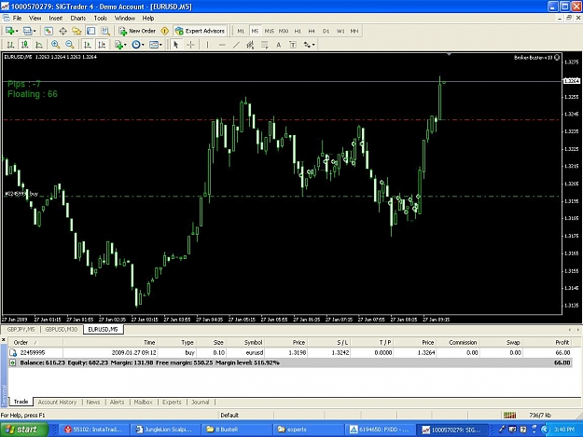Zoom in on the chart
Viewport: 583px width, 437px height.
tap(55, 45)
